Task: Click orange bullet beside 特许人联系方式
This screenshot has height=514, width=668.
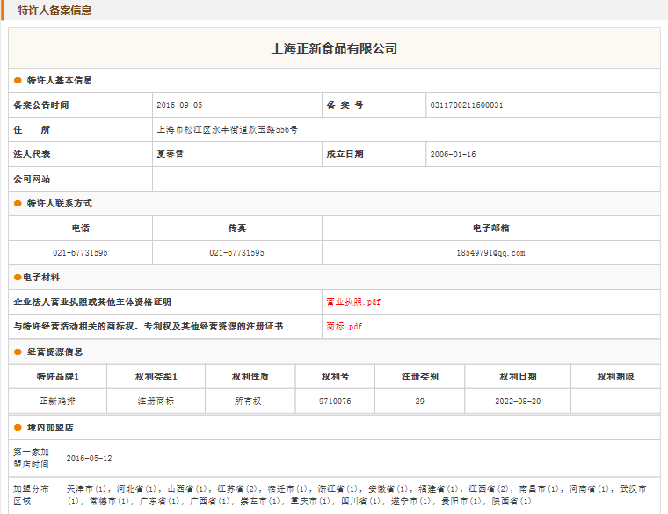Action: click(18, 204)
